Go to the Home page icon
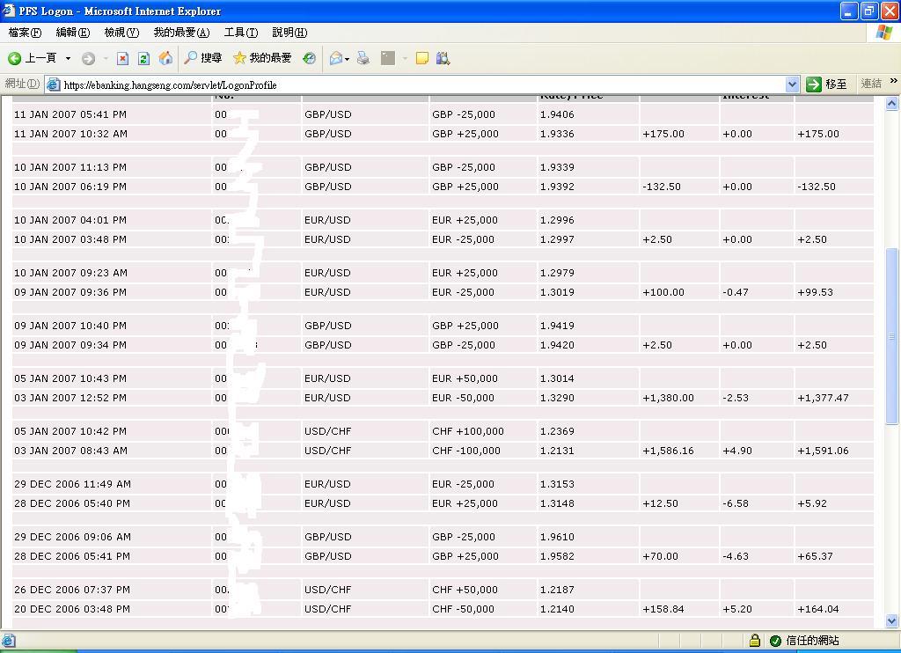 coord(165,59)
